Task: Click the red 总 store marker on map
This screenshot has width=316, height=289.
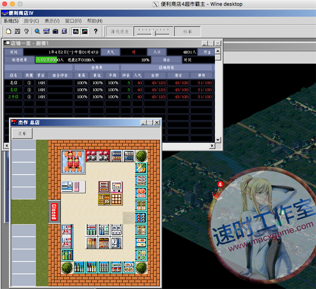Action: pyautogui.click(x=220, y=184)
